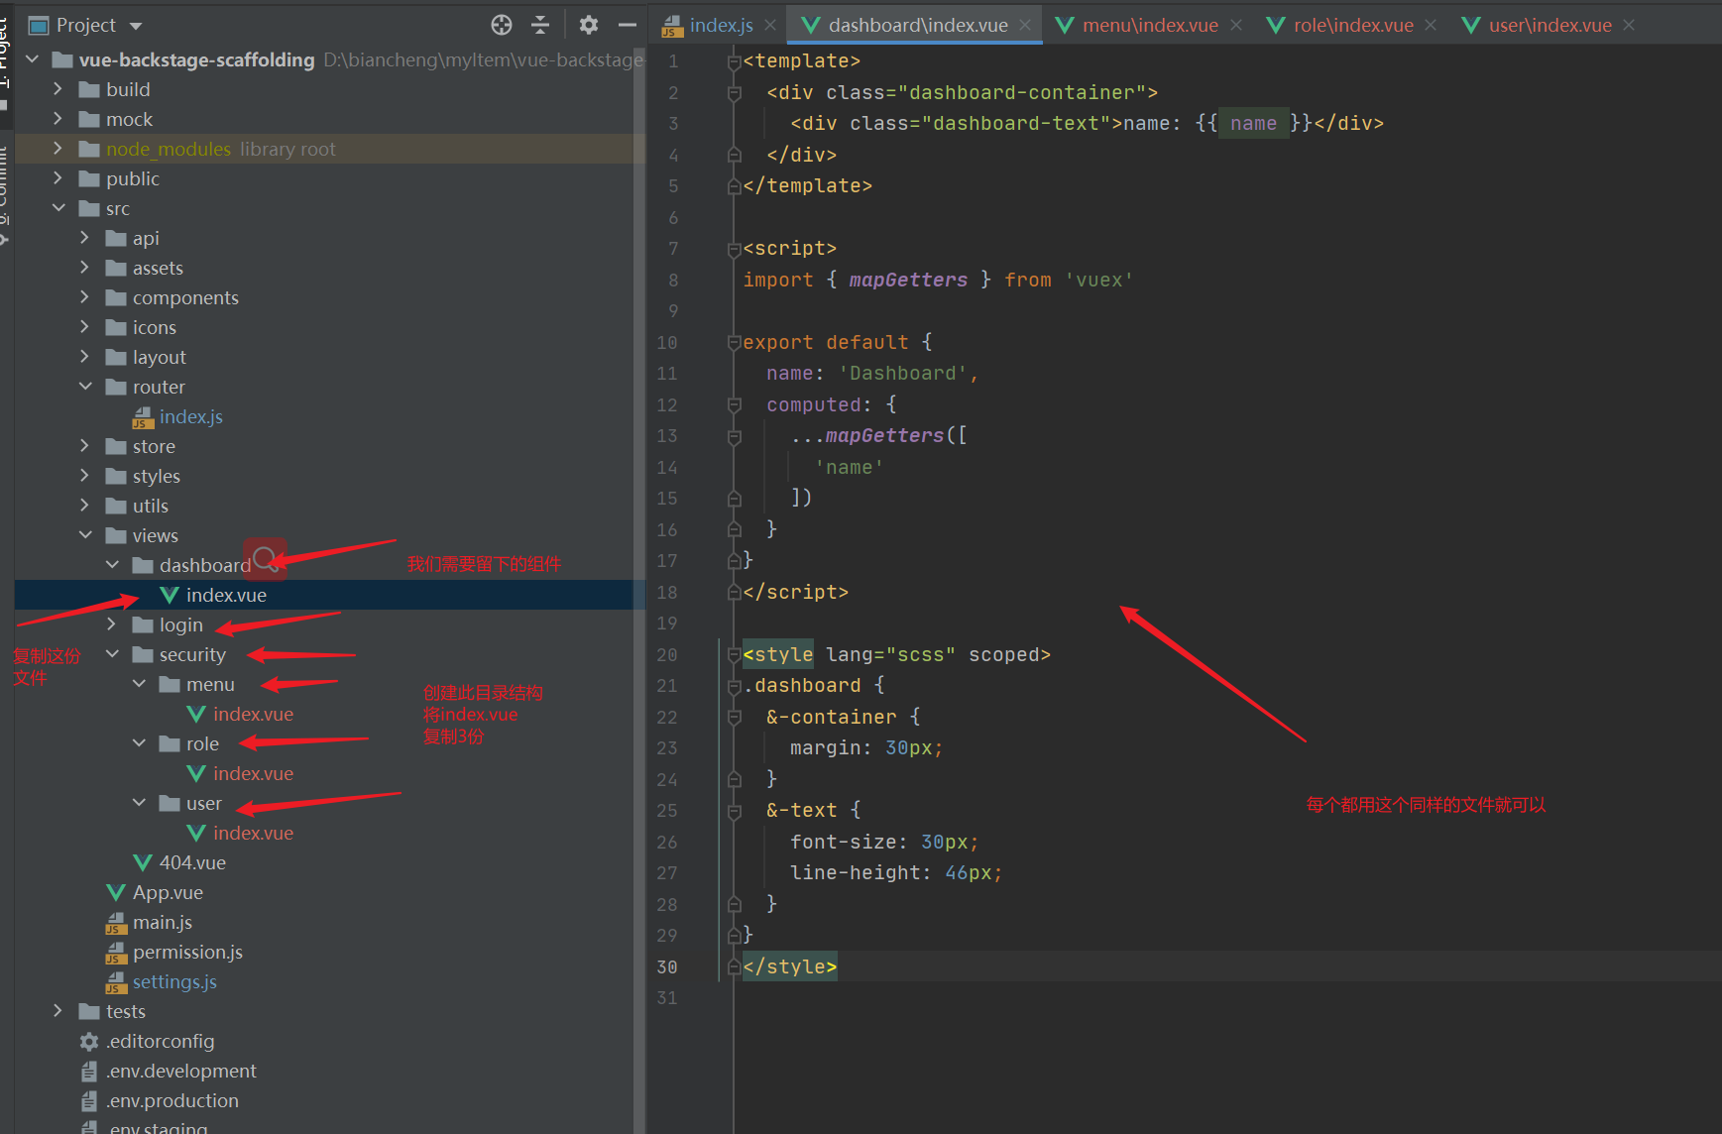Switch to the user\index.vue tab
Viewport: 1722px width, 1134px height.
pos(1538,25)
